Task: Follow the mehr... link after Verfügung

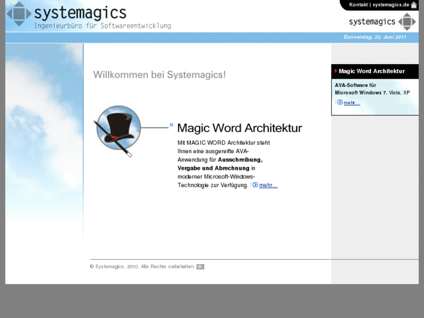Action: (268, 186)
